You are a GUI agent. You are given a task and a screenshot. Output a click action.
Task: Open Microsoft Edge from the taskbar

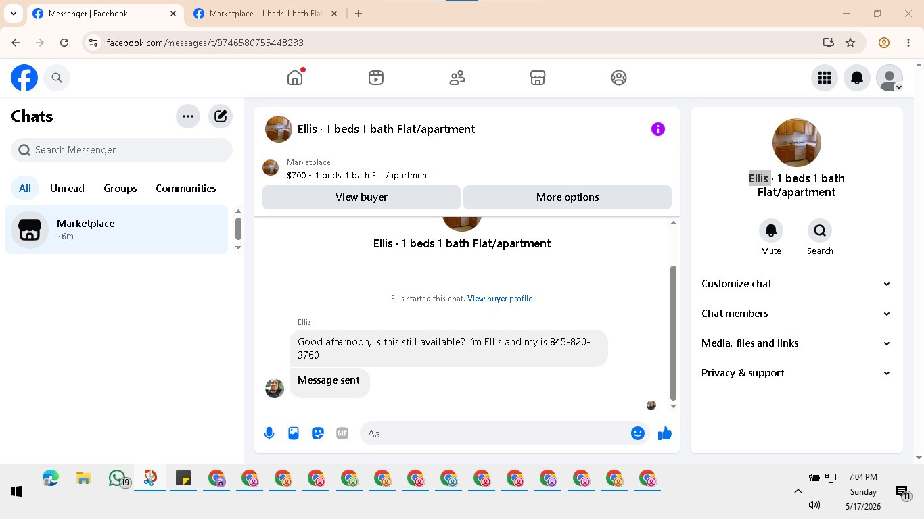[50, 478]
